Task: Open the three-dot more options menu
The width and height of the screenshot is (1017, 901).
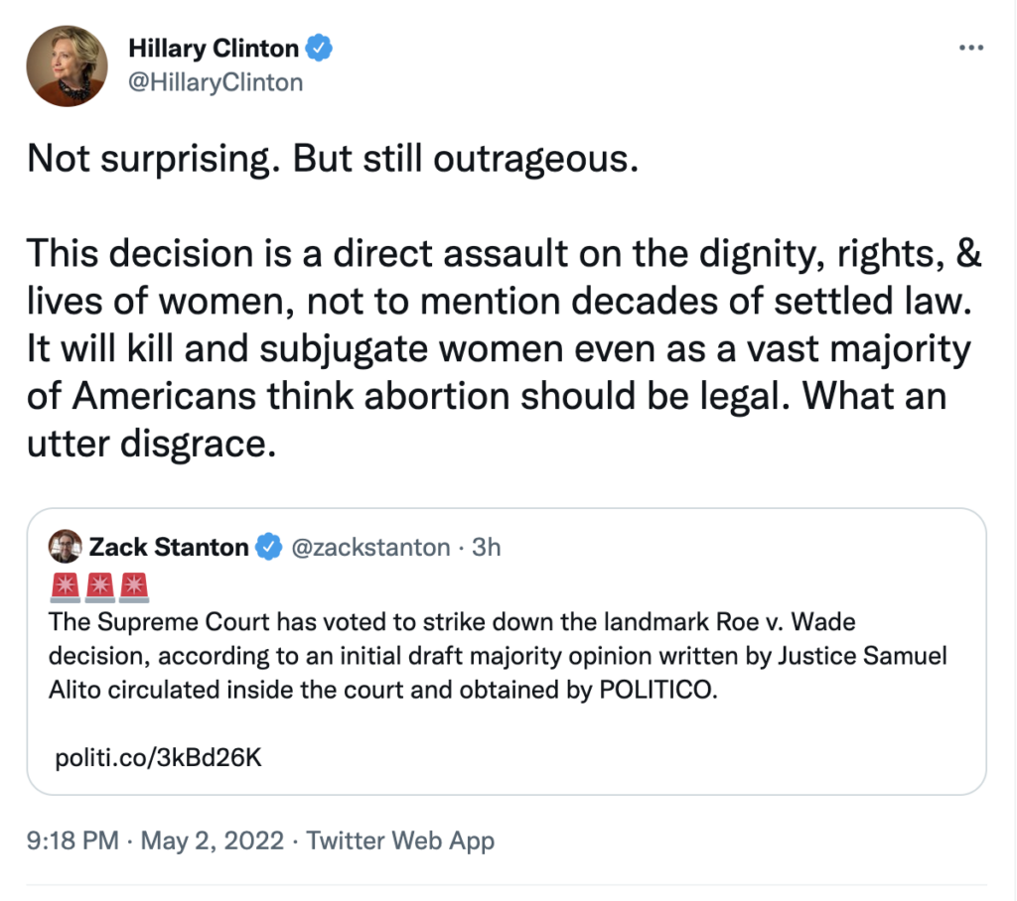Action: click(x=972, y=48)
